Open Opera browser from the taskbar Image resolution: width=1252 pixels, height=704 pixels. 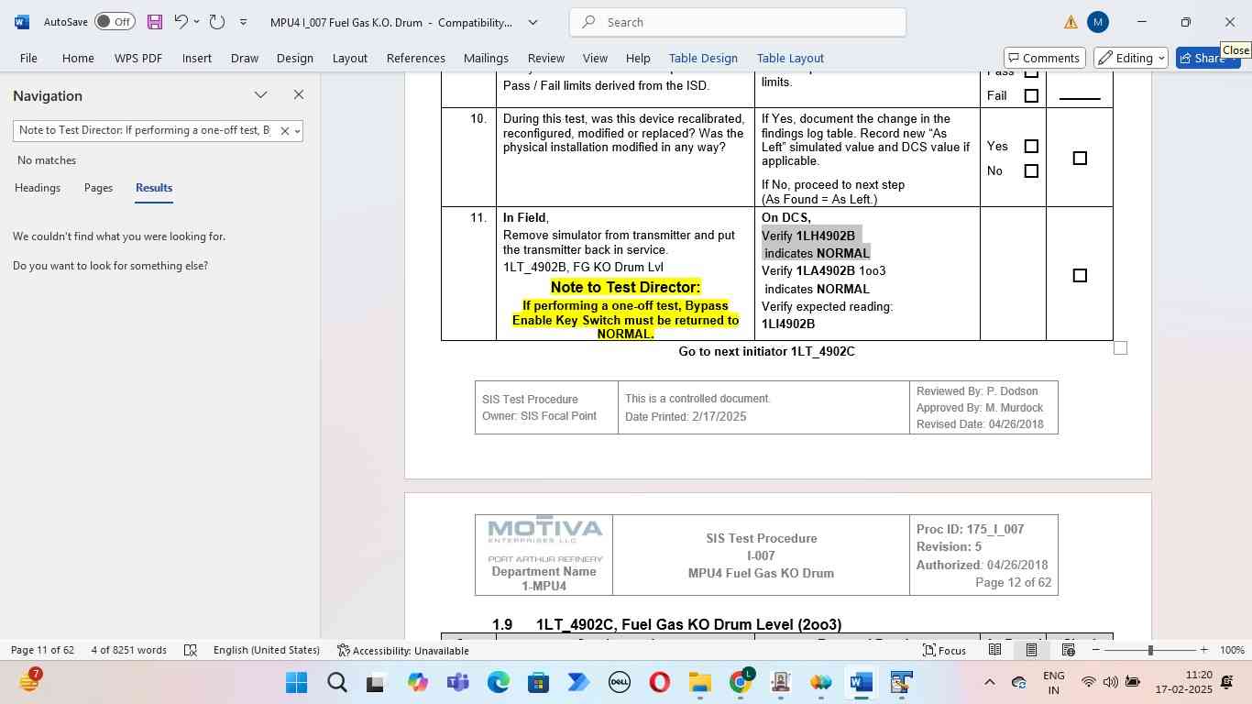click(x=659, y=683)
